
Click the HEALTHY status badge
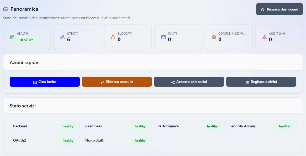(26, 40)
